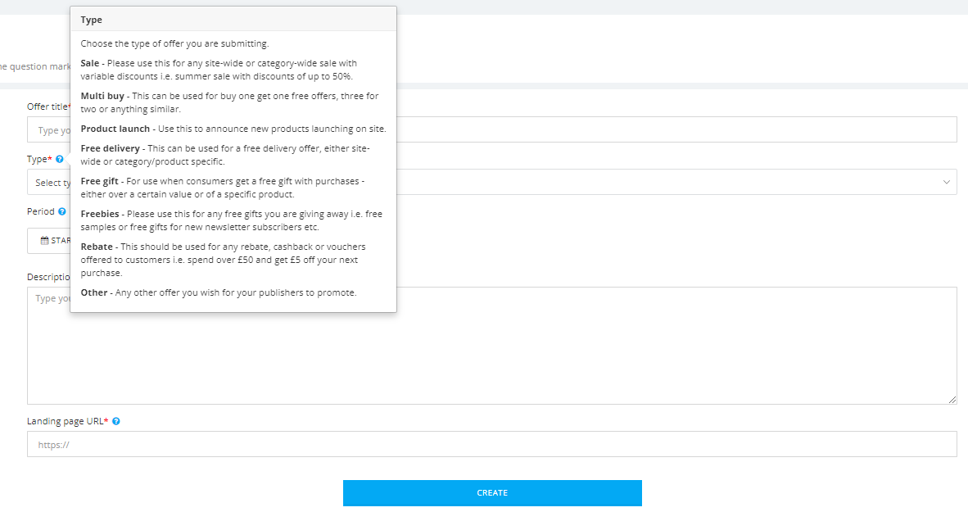Grab the Description textarea resize handle
The height and width of the screenshot is (512, 968).
[x=952, y=399]
